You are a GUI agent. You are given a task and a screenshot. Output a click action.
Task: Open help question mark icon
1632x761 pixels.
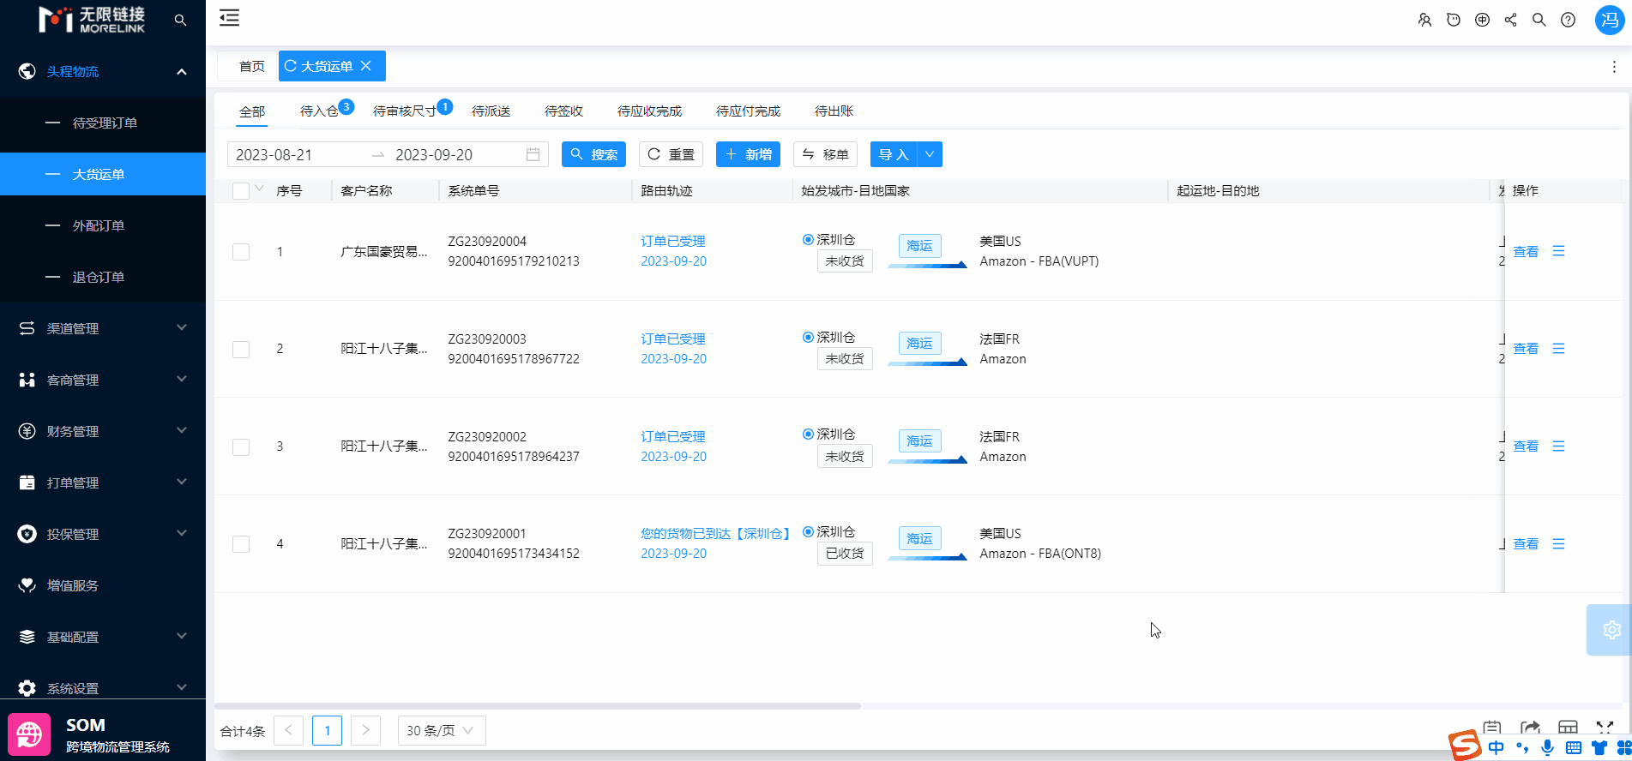(x=1568, y=20)
